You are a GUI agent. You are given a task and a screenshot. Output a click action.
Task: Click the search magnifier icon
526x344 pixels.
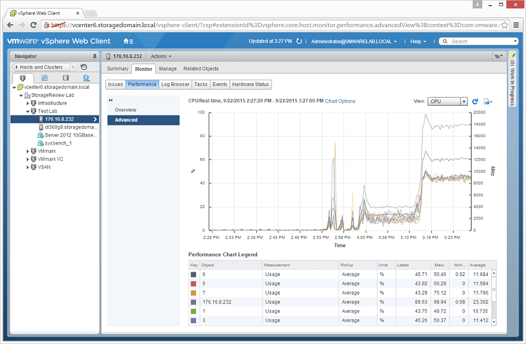pyautogui.click(x=445, y=41)
